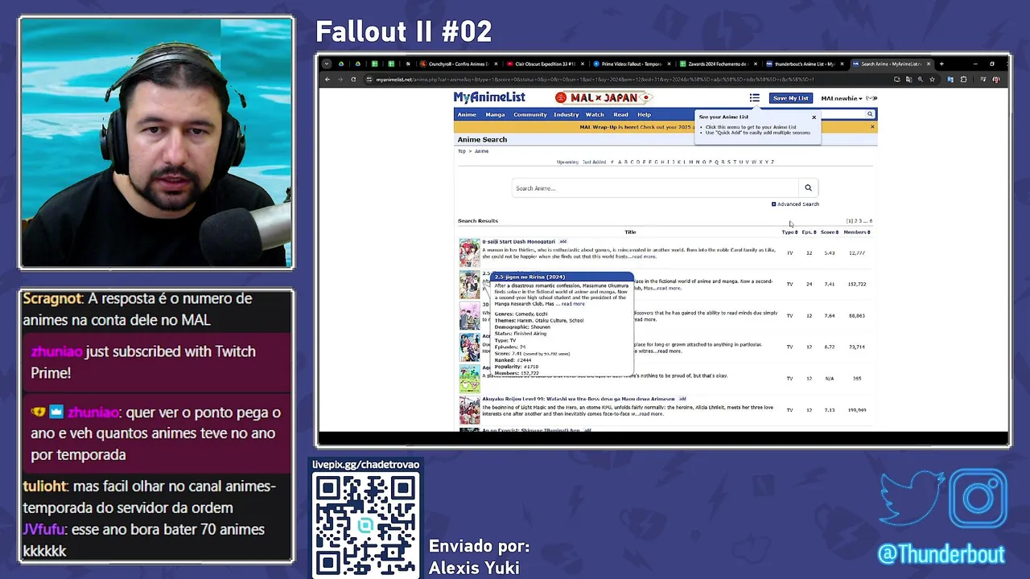Open the Community menu
Screen dimensions: 1030x579
coord(530,114)
